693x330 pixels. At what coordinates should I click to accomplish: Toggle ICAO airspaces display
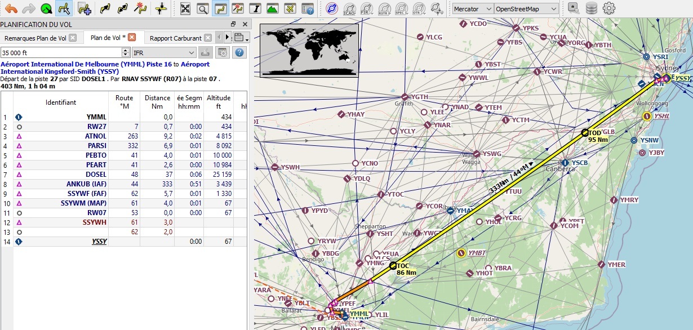tap(349, 8)
